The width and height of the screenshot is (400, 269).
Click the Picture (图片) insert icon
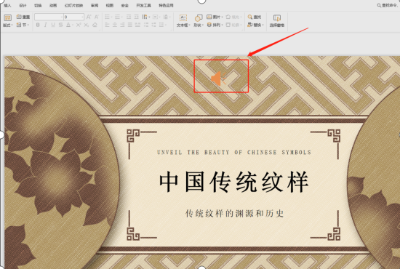coord(209,17)
